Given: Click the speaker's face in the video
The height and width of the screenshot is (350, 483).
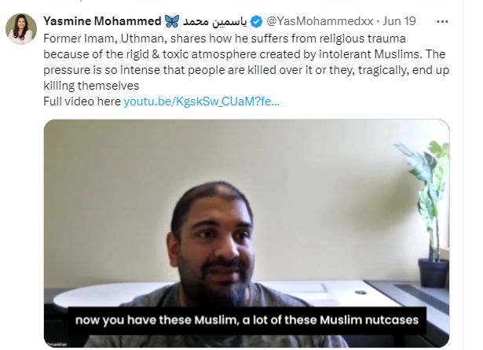Looking at the screenshot, I should [213, 244].
